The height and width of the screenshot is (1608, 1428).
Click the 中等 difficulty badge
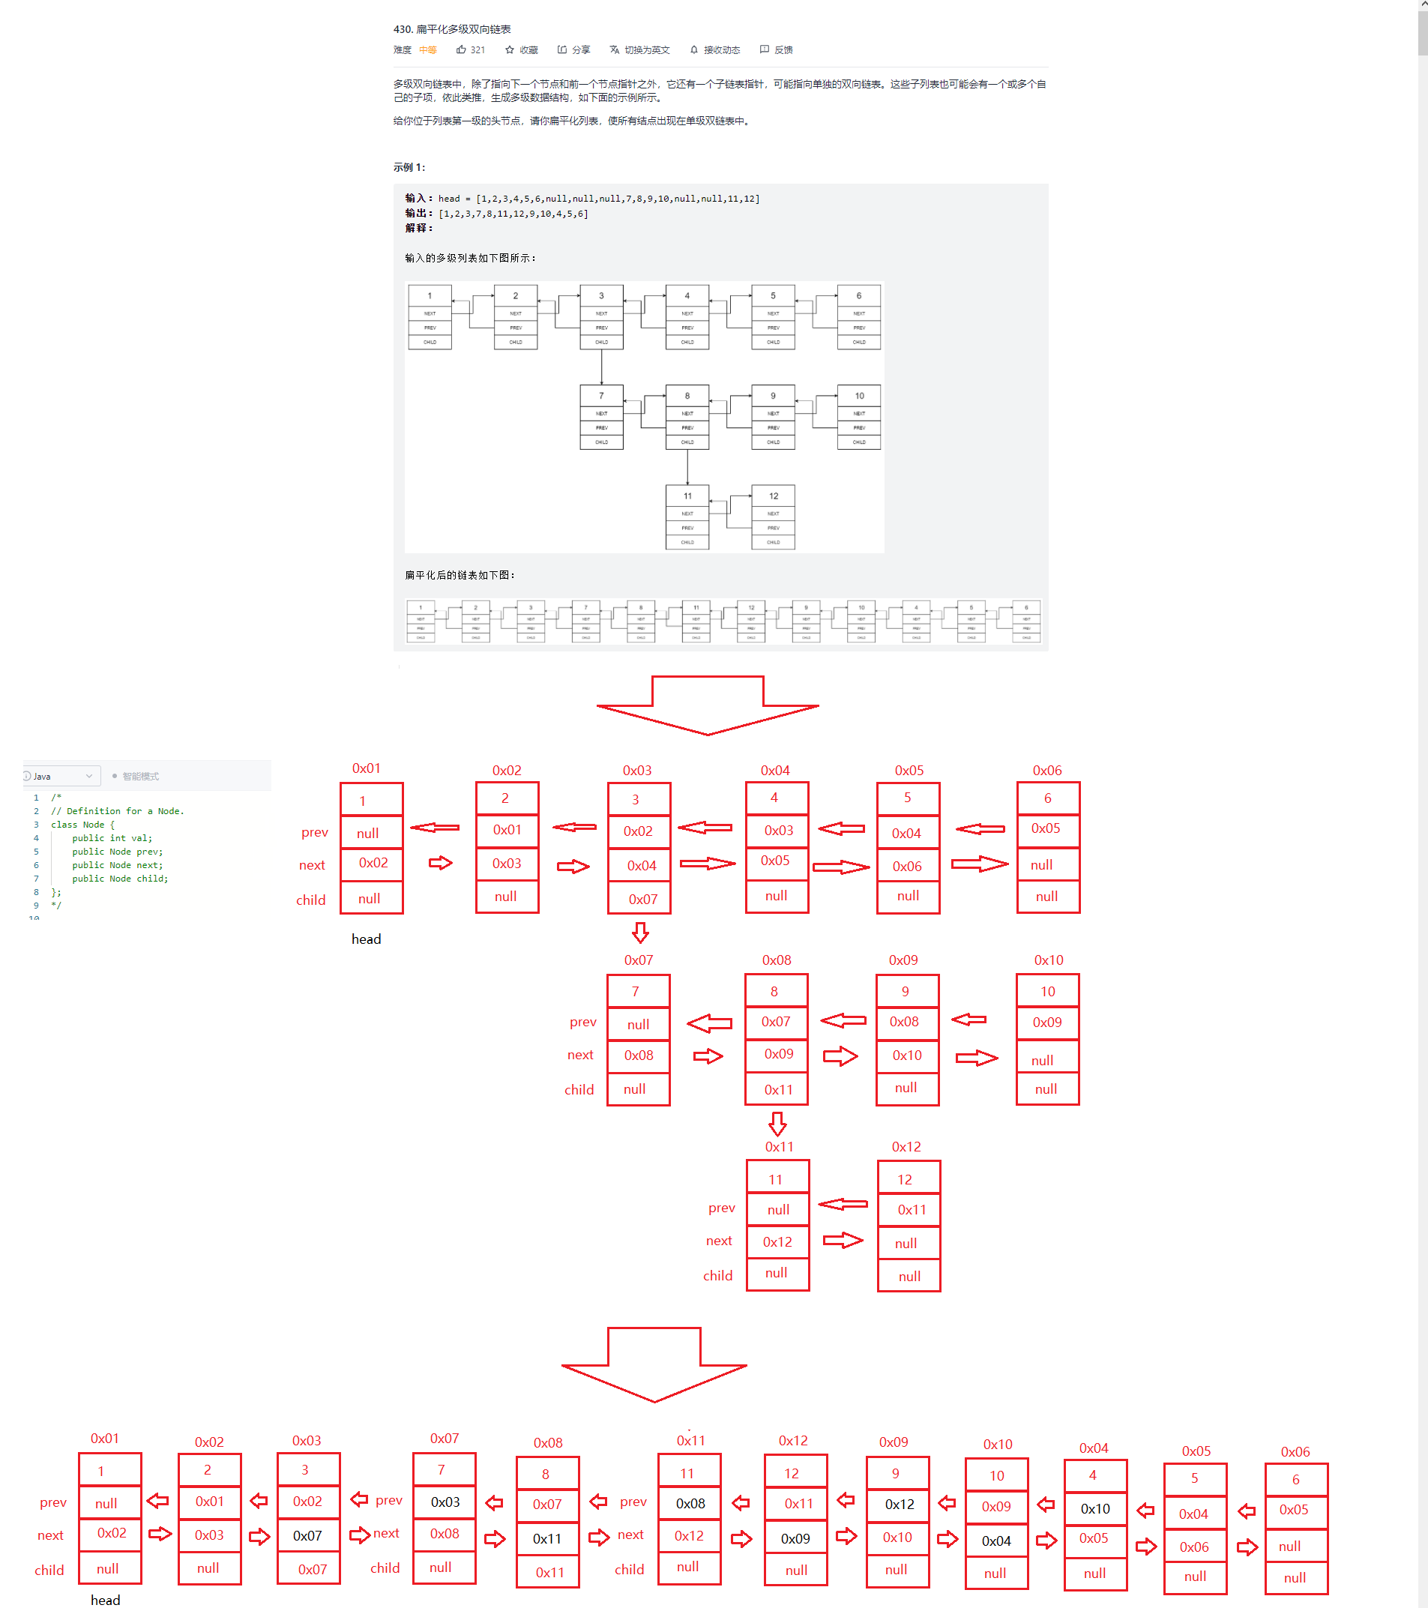pos(428,49)
